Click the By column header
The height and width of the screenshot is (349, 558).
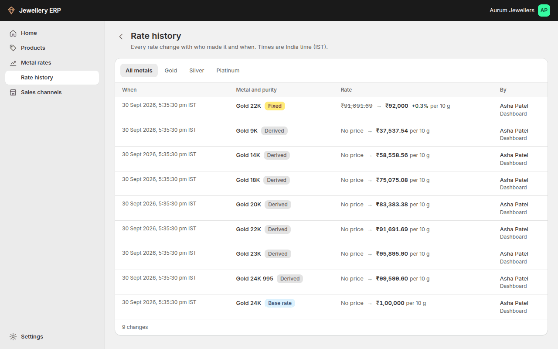click(x=503, y=90)
